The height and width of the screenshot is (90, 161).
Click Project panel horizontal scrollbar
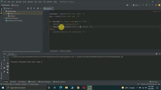point(21,51)
